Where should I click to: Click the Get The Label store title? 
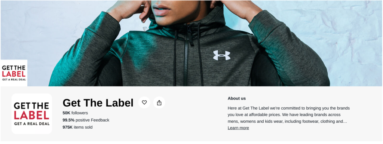[x=98, y=103]
